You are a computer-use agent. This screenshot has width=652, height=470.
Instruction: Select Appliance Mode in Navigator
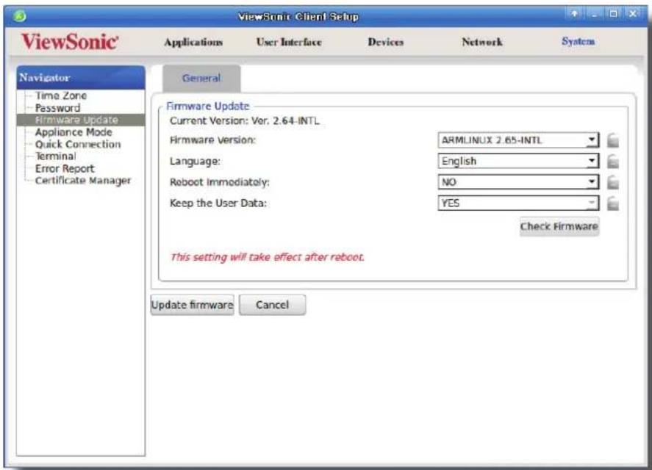click(x=74, y=132)
